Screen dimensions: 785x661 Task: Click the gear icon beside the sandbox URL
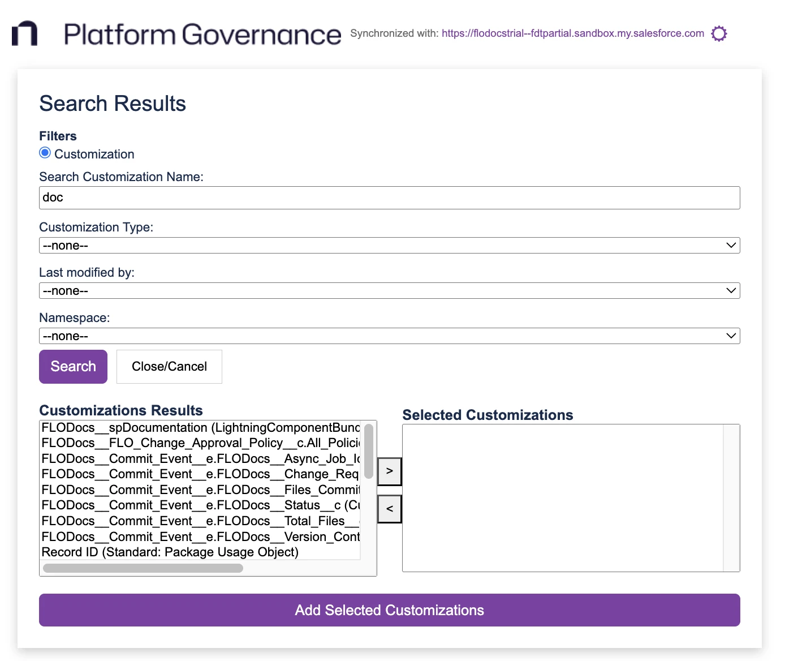click(718, 33)
